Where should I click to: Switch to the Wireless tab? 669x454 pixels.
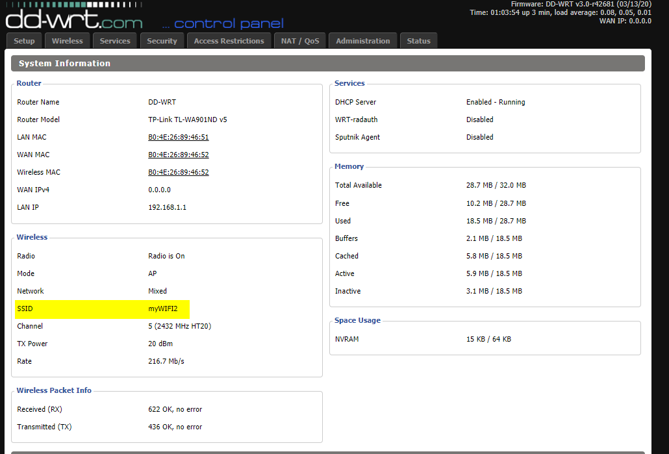(68, 41)
